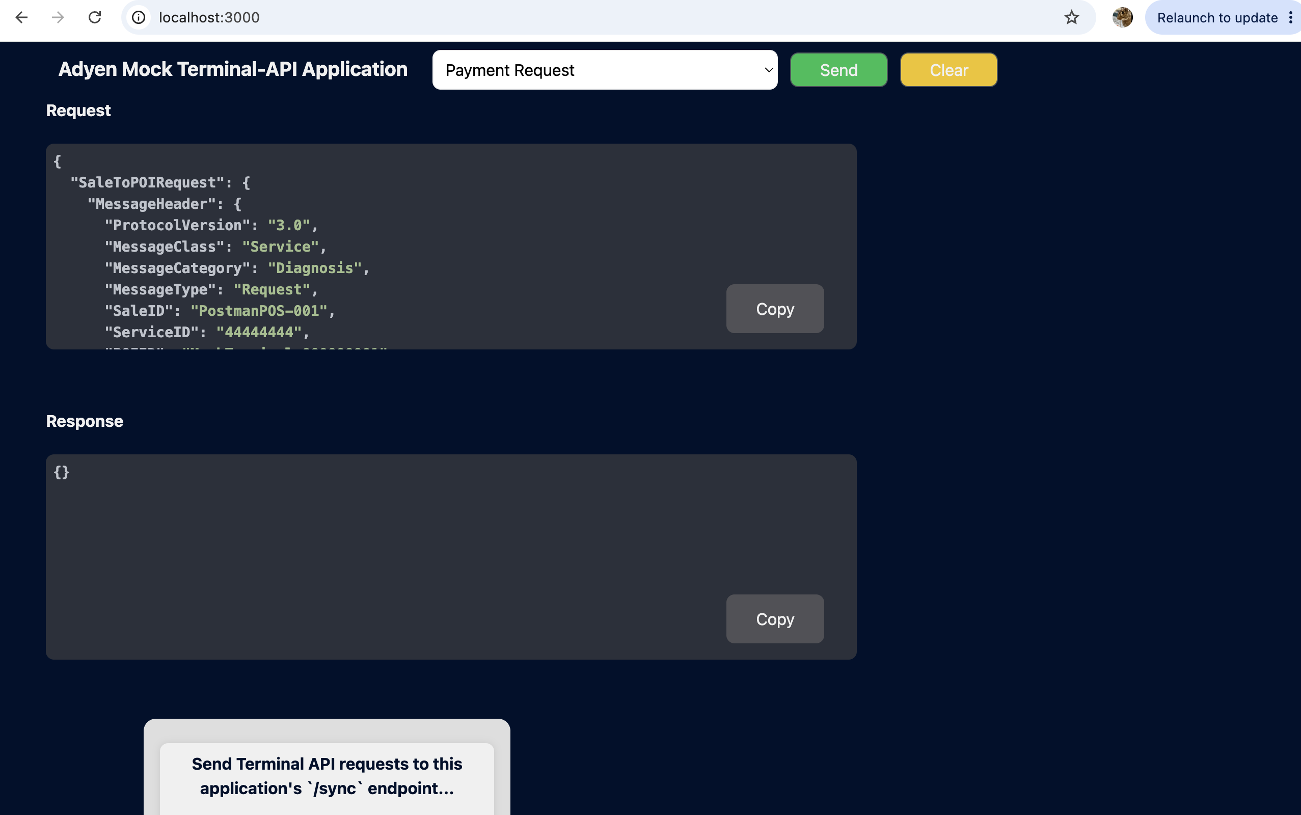The height and width of the screenshot is (815, 1301).
Task: Open the Chrome profile avatar
Action: (1123, 17)
